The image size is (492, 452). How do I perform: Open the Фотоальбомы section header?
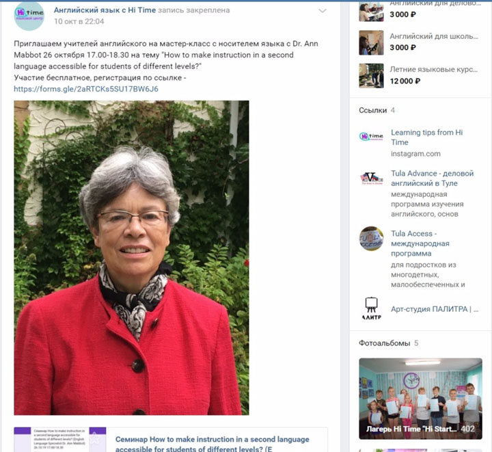(x=384, y=343)
